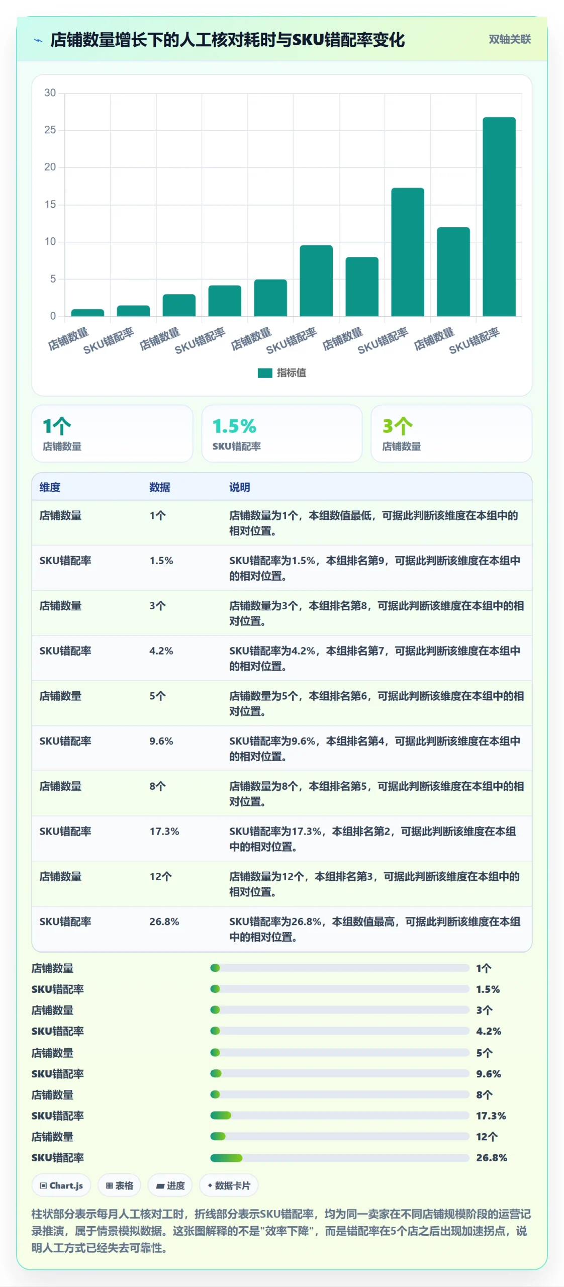
Task: Click table cell 17.3%
Action: [x=164, y=831]
